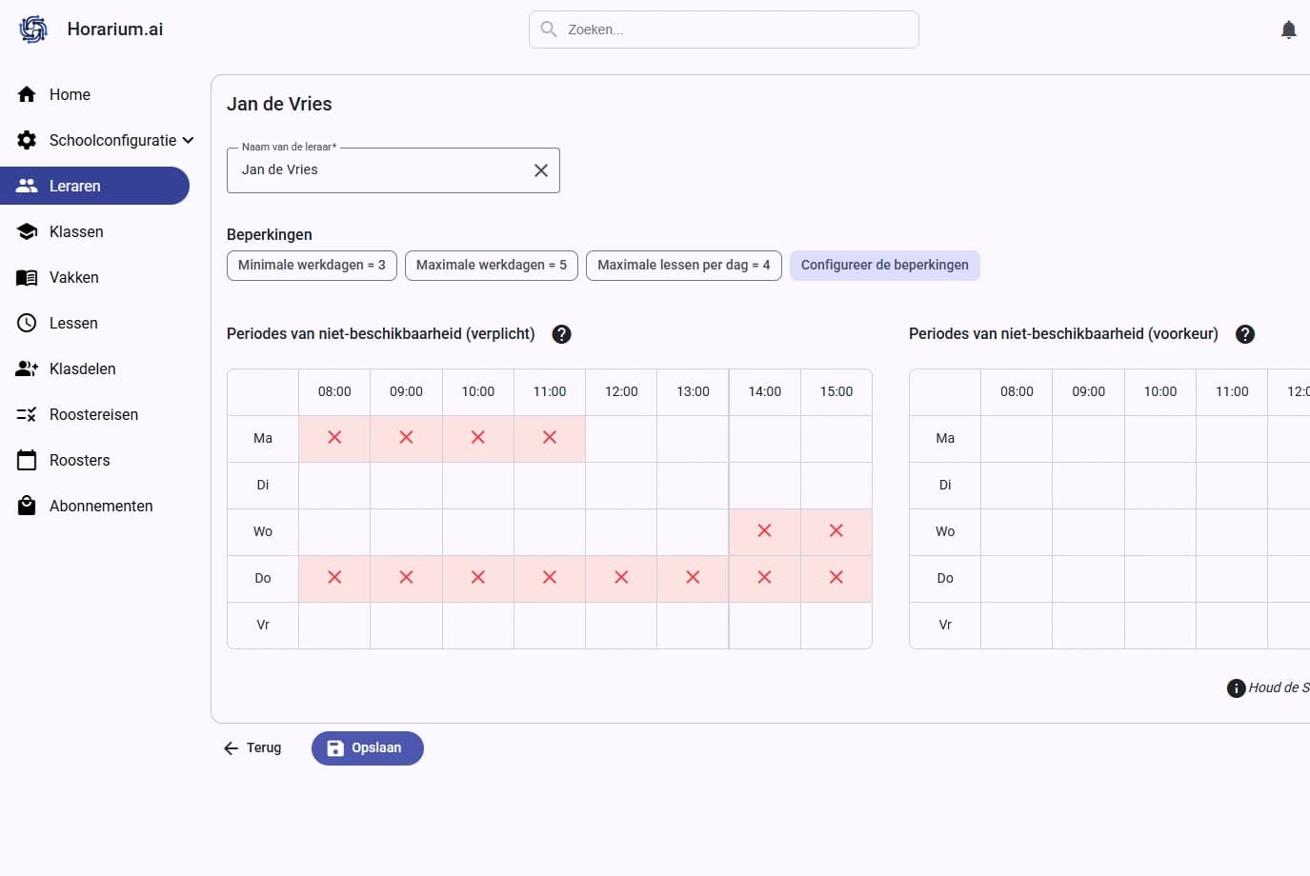This screenshot has height=876, width=1310.
Task: Click the Horarium.ai logo icon
Action: [33, 30]
